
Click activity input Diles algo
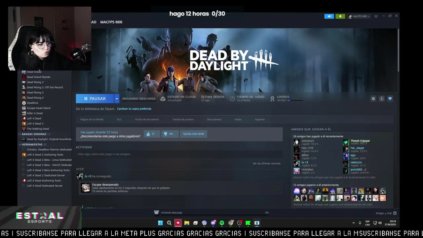point(179,154)
